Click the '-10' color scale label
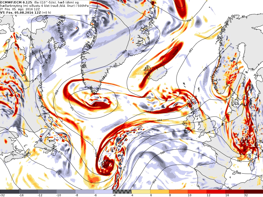This screenshot has height=197, width=263. pos(59,195)
